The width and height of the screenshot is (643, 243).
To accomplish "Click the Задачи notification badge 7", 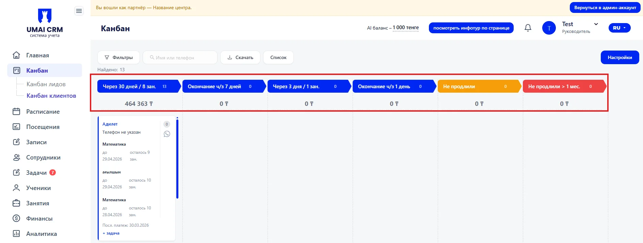I will tap(52, 172).
